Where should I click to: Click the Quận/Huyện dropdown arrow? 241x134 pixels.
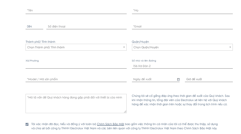(x=230, y=47)
